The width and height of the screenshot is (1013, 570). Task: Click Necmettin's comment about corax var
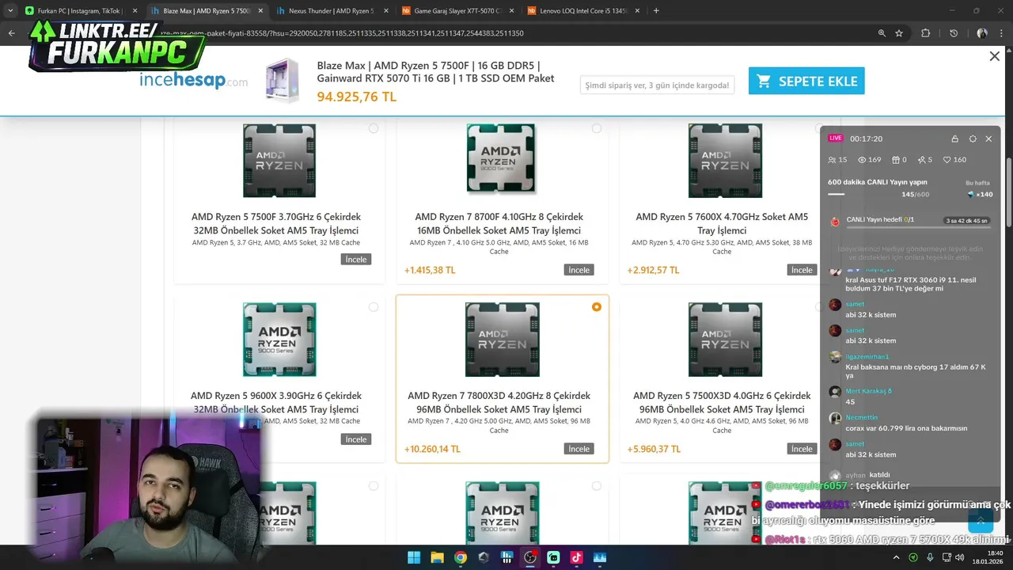(906, 428)
